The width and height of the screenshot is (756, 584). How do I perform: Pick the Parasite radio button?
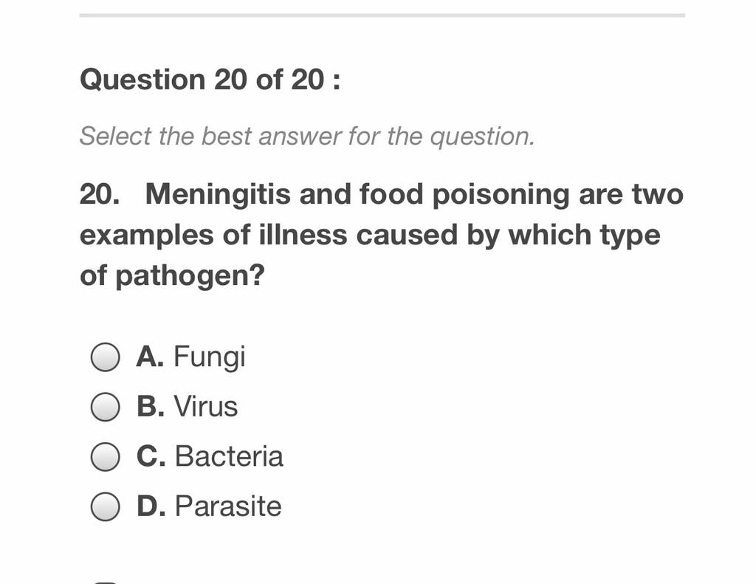(105, 506)
